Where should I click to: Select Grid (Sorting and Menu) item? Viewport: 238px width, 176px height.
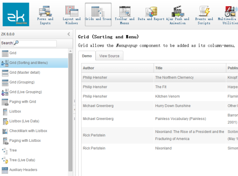coord(34,63)
